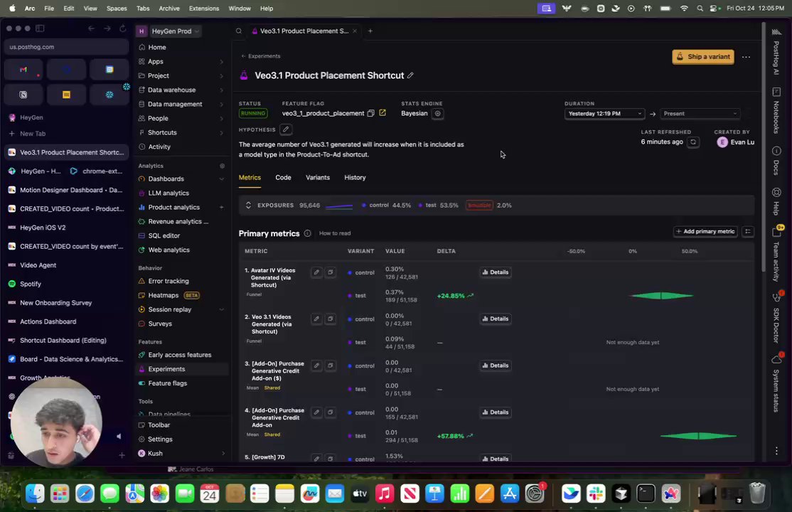Open How to read link
Viewport: 792px width, 512px height.
(x=335, y=233)
